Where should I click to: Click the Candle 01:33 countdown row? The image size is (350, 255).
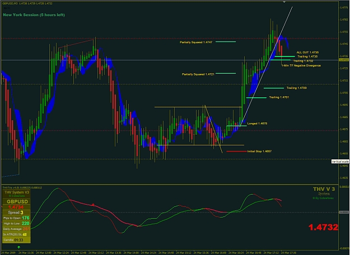pos(16,240)
